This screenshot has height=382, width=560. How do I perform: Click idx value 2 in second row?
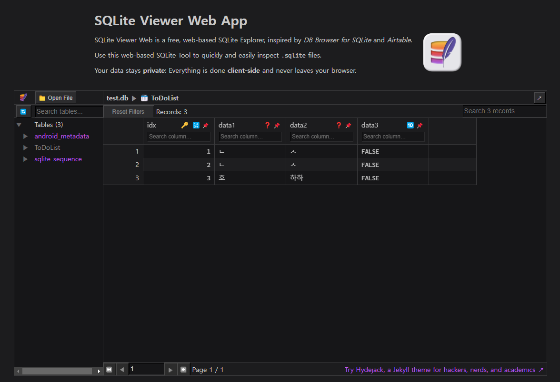209,165
